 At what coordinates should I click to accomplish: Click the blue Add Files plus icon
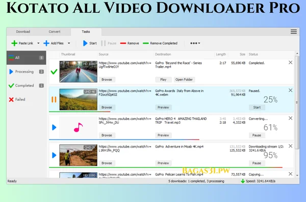click(x=46, y=43)
